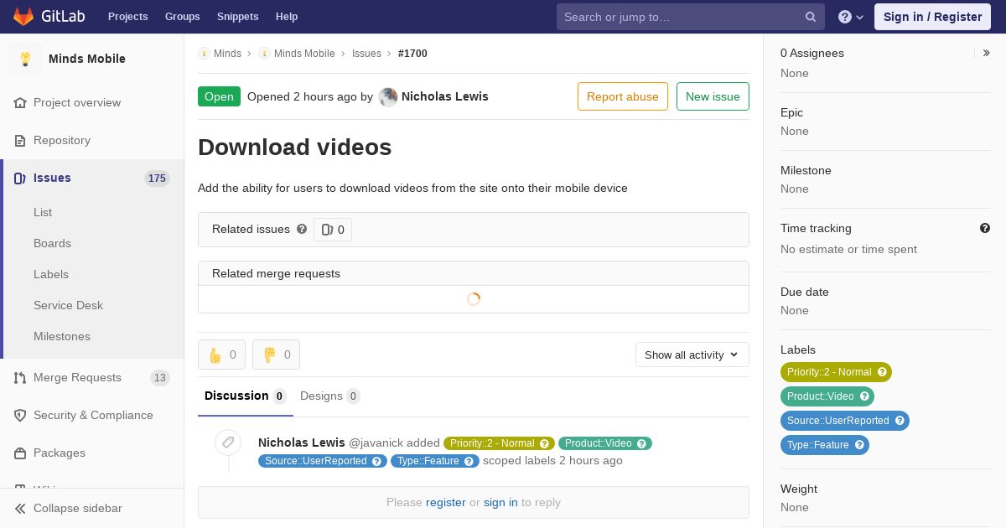Screen dimensions: 1006x528
Task: Click the Minds Mobile lightbulb avatar
Action: [25, 59]
